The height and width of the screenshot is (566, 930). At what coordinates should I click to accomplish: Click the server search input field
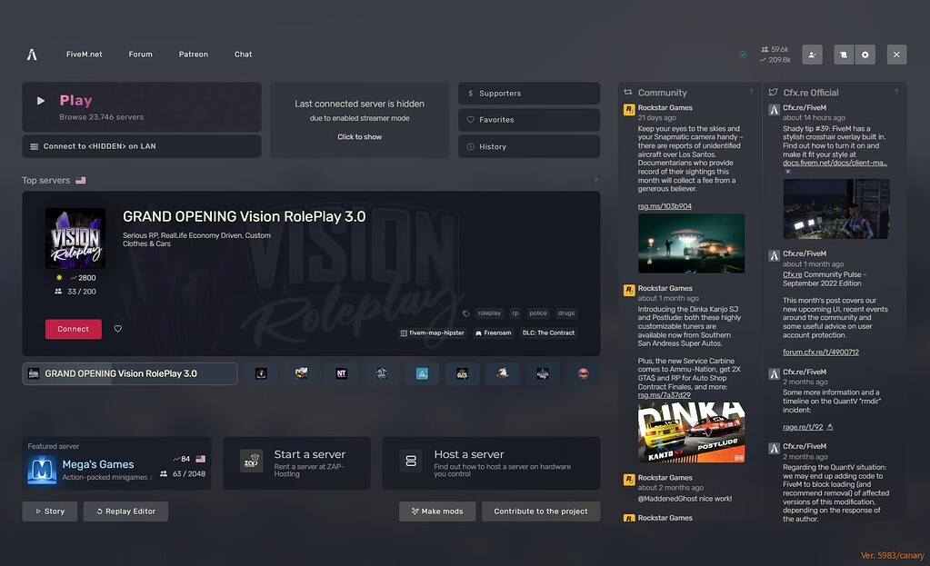[x=130, y=373]
